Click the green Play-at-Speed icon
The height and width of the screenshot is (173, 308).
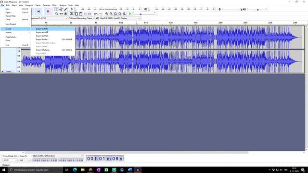click(130, 14)
